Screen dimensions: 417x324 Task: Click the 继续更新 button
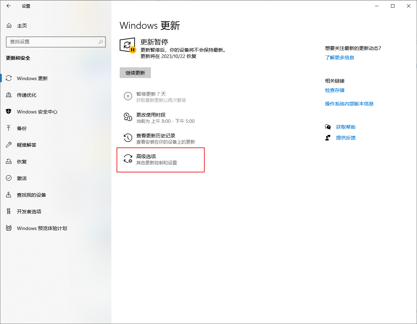click(135, 73)
